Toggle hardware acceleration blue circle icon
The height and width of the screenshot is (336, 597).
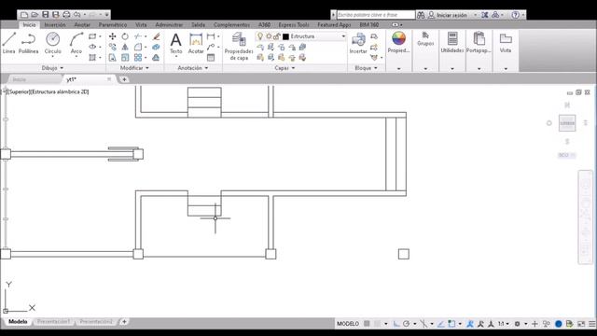pos(559,324)
